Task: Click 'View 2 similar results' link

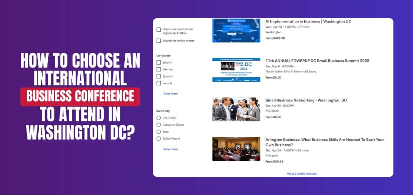Action: (x=302, y=174)
